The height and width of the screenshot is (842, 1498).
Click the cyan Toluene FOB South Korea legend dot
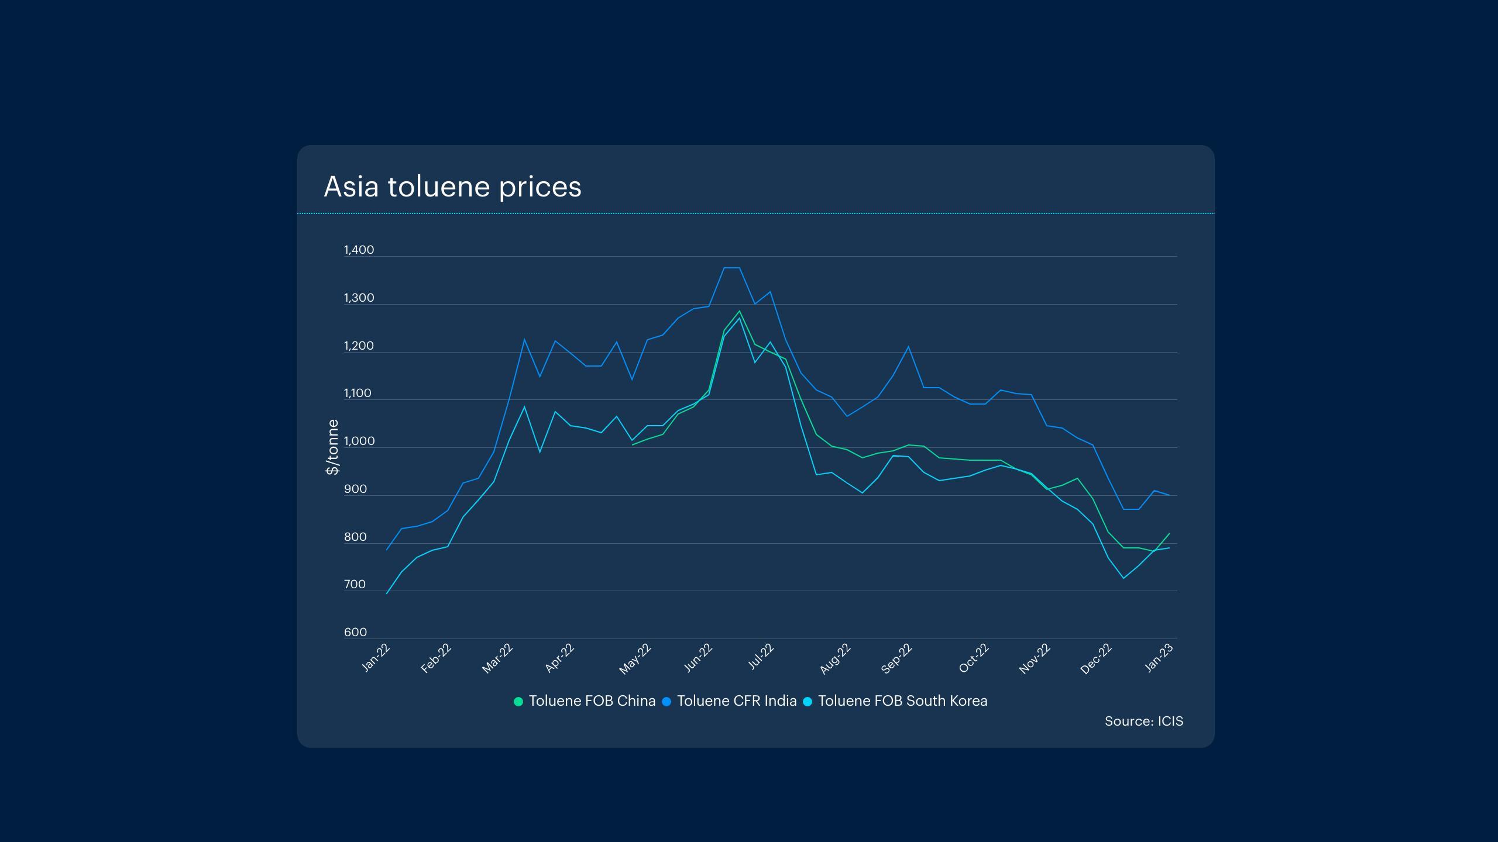(x=808, y=702)
